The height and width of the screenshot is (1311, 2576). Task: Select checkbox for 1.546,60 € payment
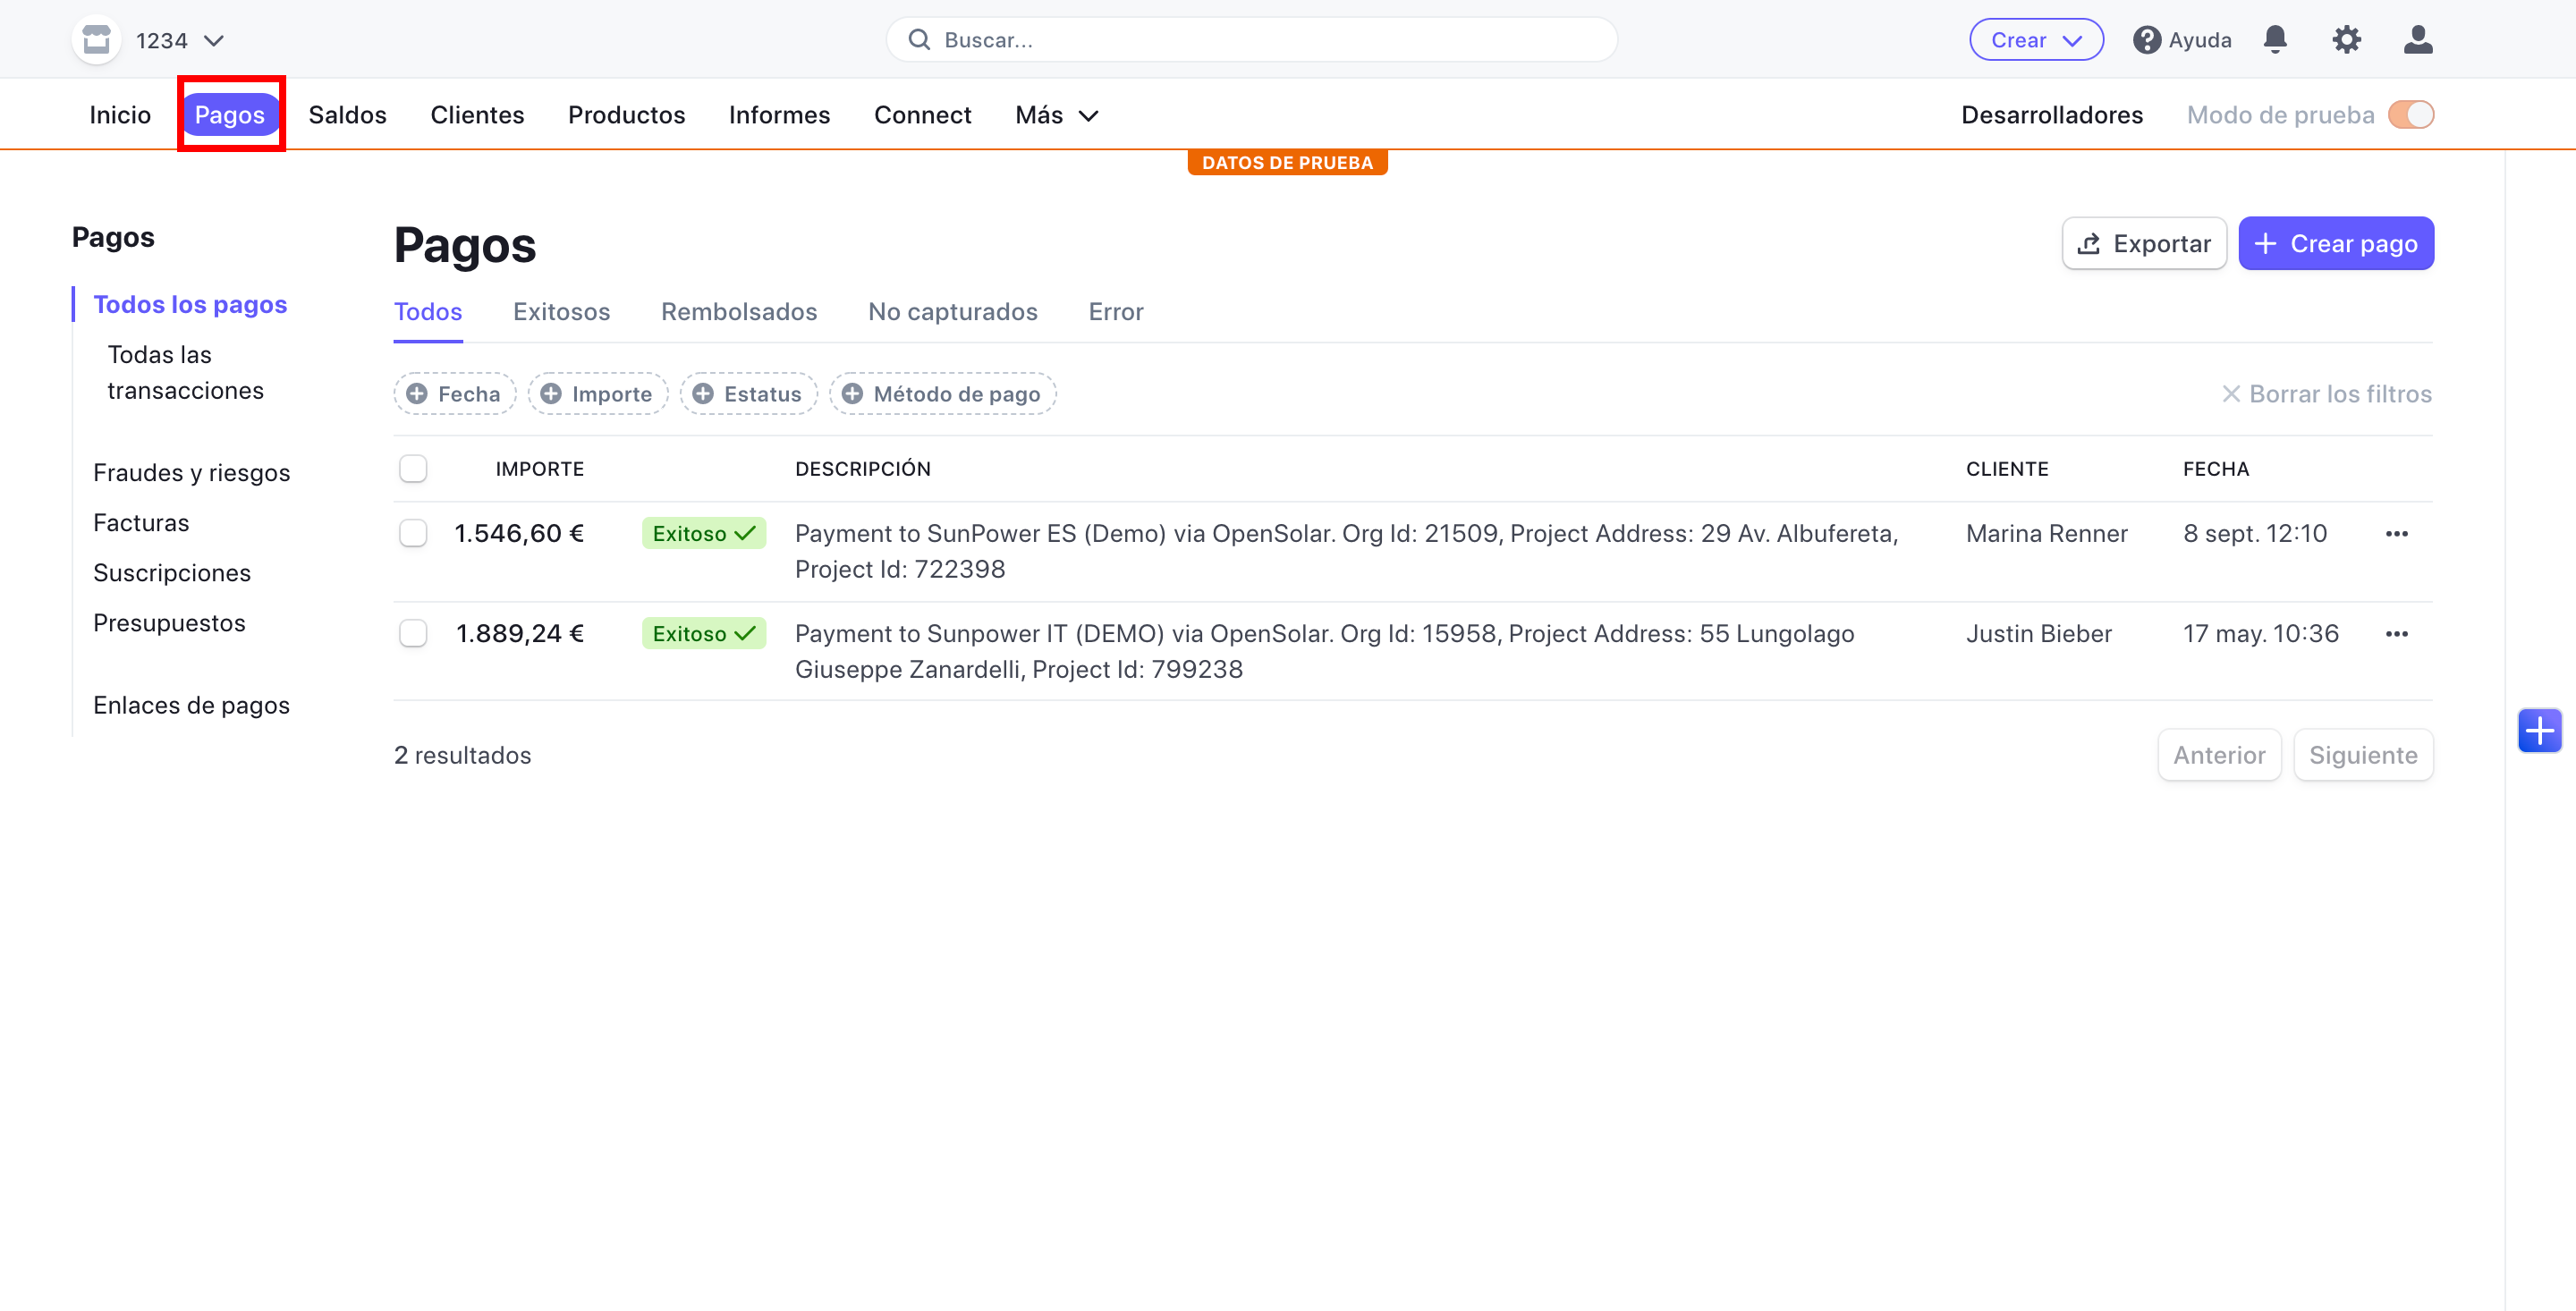coord(413,533)
